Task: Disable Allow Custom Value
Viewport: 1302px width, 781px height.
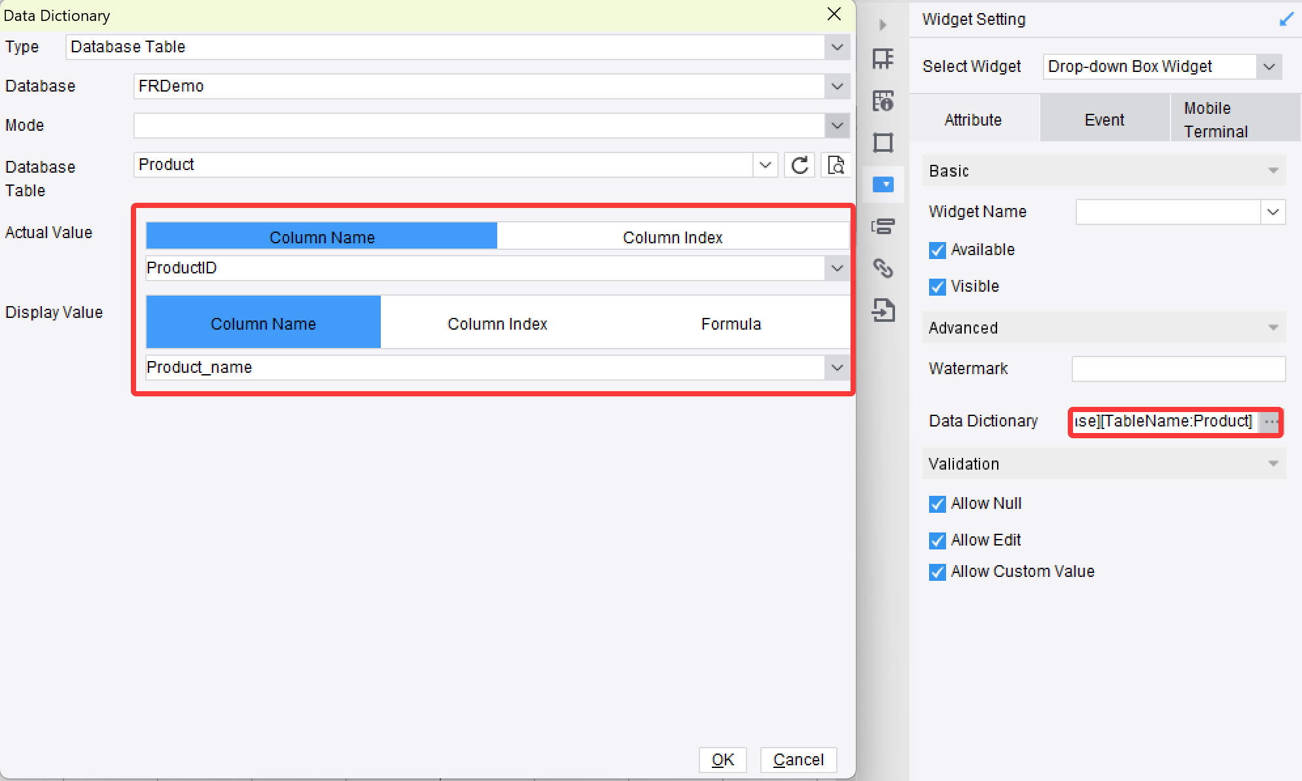Action: coord(937,572)
